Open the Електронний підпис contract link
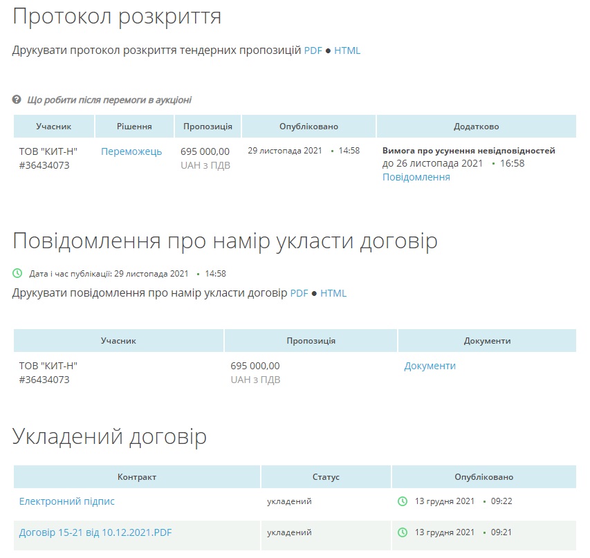The width and height of the screenshot is (590, 558). (x=67, y=501)
